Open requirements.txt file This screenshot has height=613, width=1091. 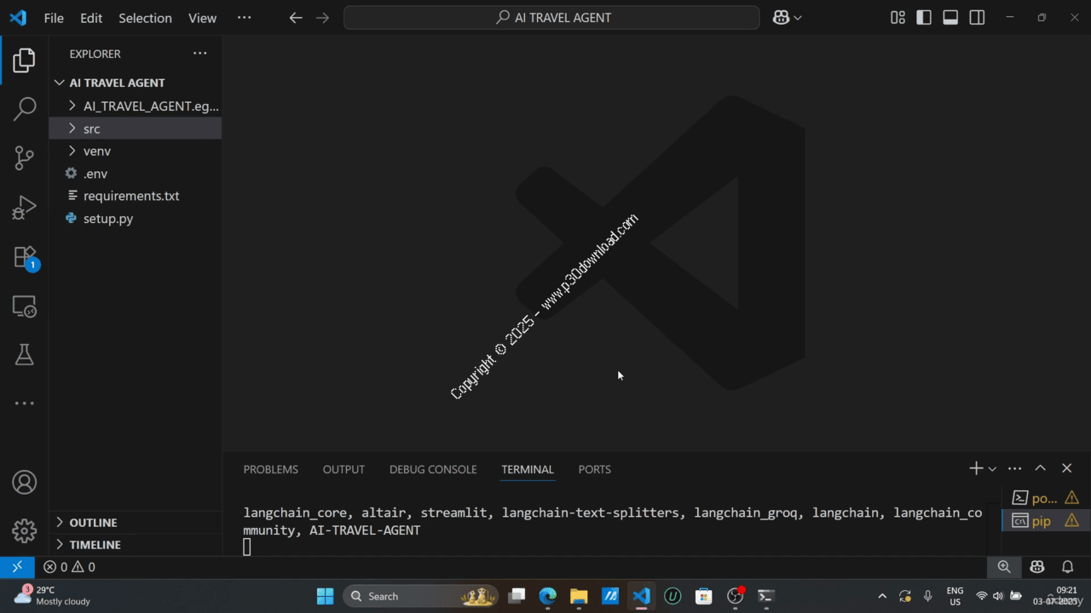tap(136, 196)
